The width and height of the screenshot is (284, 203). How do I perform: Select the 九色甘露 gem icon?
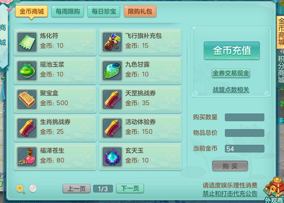coord(112,71)
